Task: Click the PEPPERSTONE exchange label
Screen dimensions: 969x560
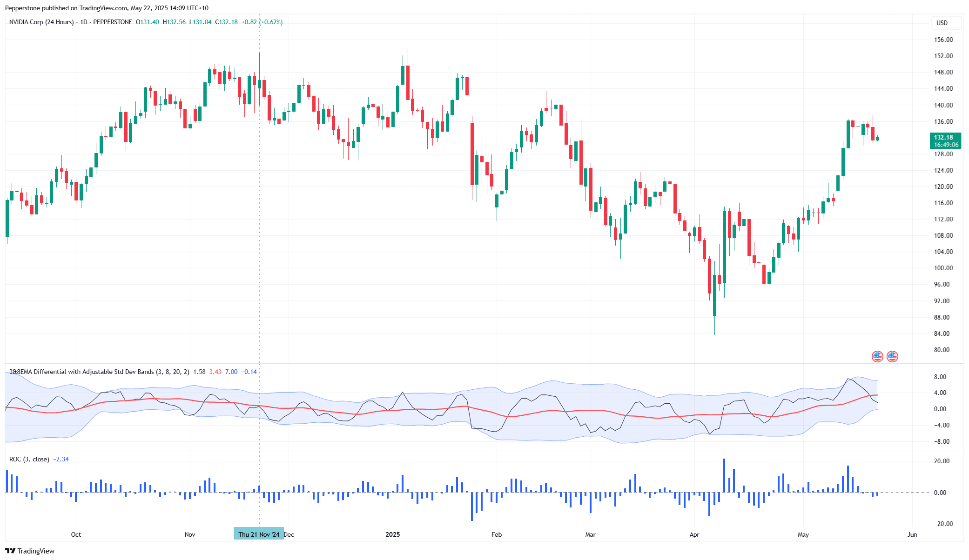Action: (113, 22)
